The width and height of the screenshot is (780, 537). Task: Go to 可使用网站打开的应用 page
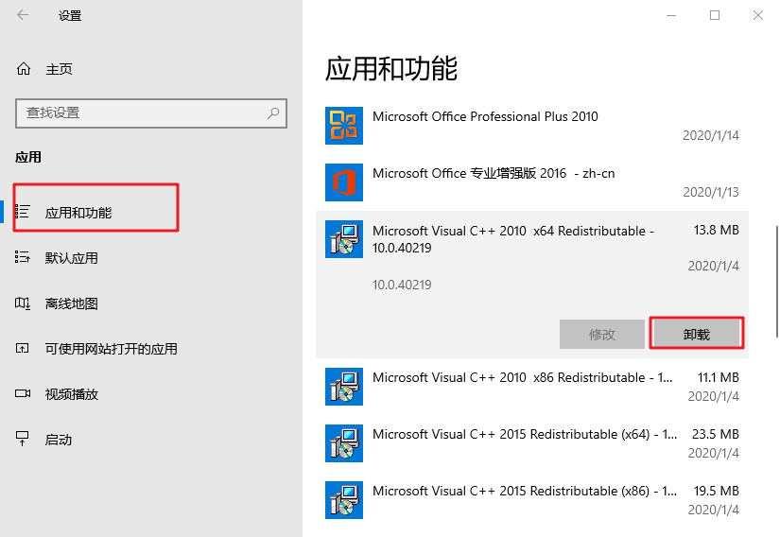pos(111,349)
